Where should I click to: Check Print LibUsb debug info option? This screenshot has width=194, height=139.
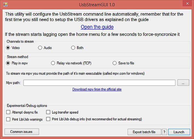48,119
